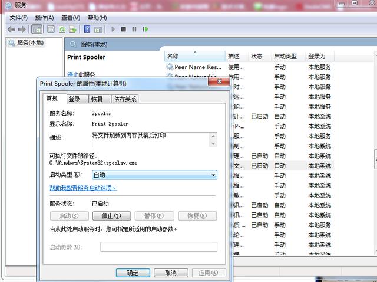Click the 暂停(P) button in the dialog

click(x=154, y=216)
